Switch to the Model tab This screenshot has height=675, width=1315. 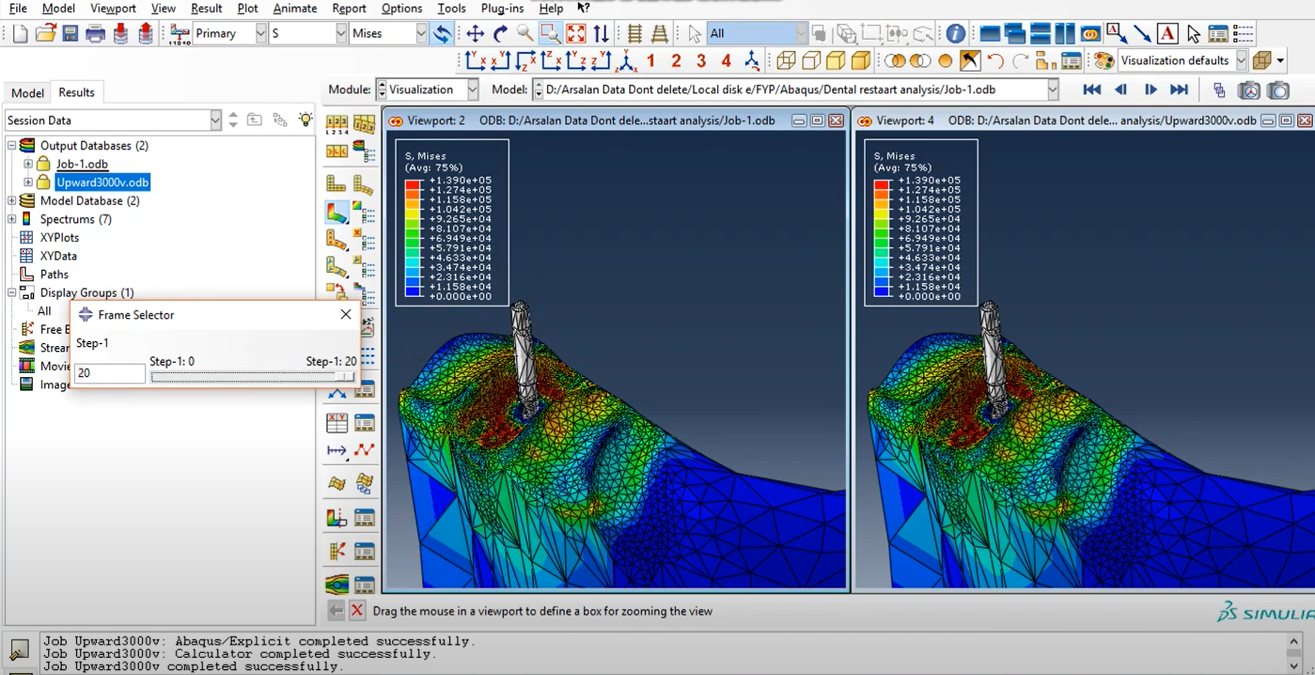(x=27, y=93)
